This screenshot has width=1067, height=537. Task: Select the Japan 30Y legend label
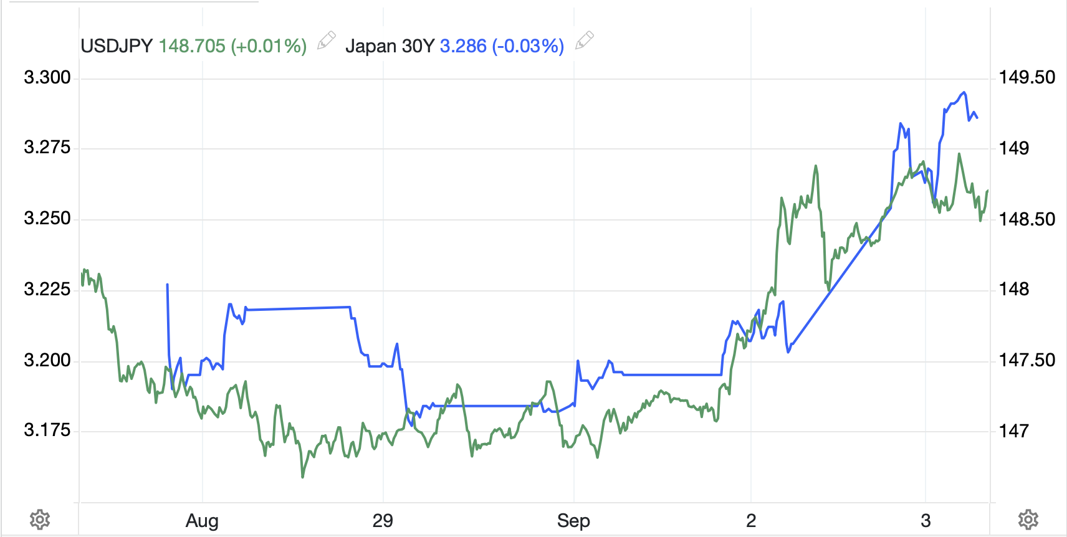coord(390,46)
